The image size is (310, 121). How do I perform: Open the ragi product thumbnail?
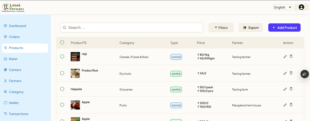click(75, 56)
